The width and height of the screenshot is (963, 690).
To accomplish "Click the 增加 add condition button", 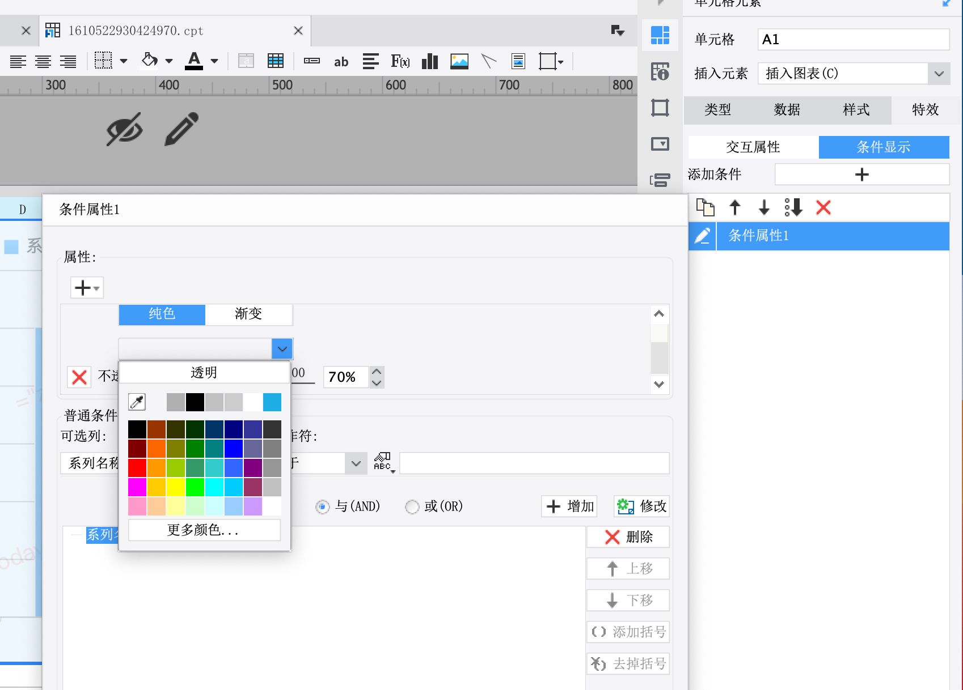I will click(x=569, y=506).
